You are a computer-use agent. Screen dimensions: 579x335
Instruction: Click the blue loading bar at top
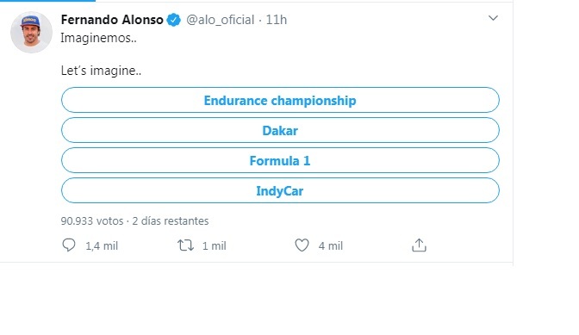click(x=47, y=1)
